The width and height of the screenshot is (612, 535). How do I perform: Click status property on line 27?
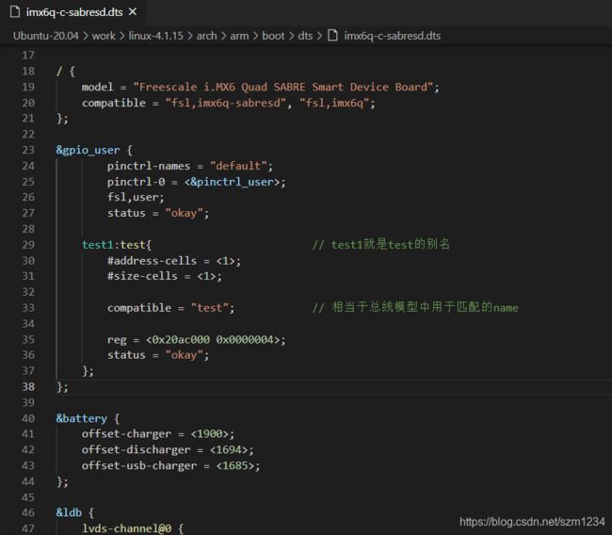click(126, 213)
